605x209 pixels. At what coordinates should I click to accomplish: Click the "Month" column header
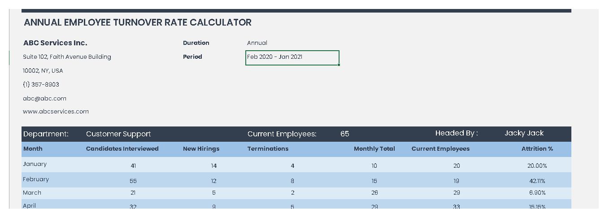[x=33, y=149]
